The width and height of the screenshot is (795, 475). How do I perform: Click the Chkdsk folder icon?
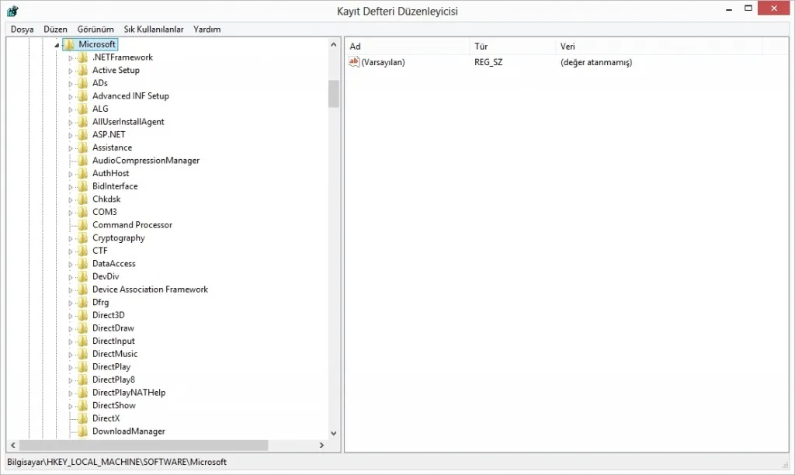click(82, 199)
